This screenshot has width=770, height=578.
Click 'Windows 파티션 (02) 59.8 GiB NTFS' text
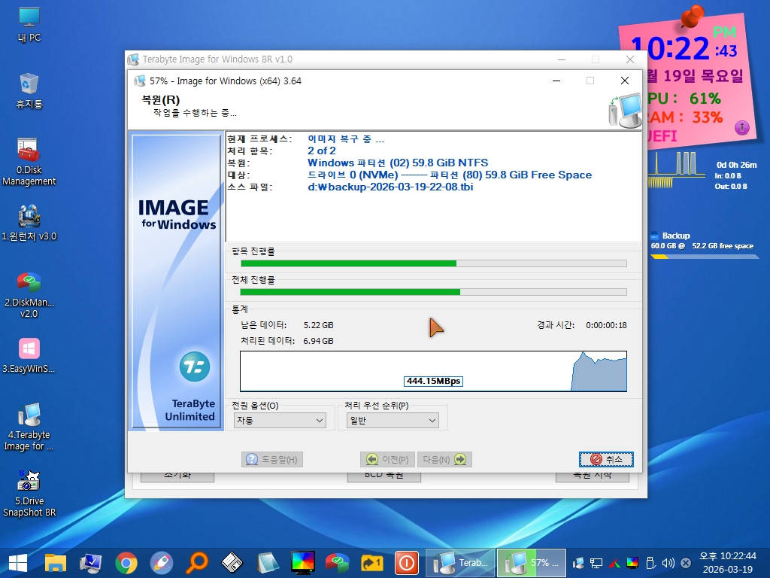[398, 163]
